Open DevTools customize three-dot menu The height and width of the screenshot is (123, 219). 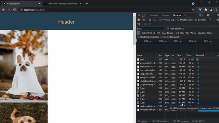click(x=213, y=15)
